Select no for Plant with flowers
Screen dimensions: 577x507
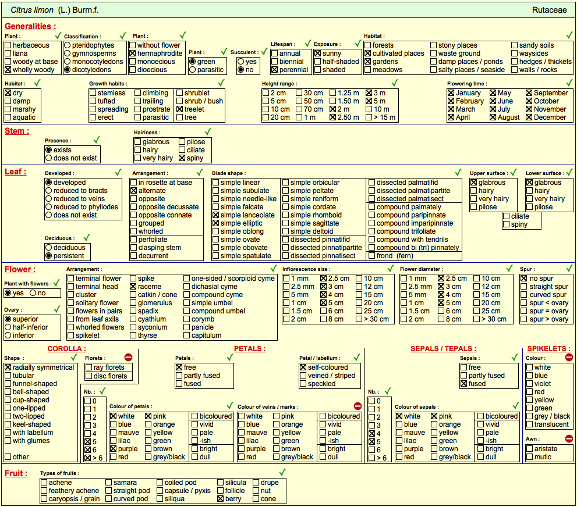point(33,293)
